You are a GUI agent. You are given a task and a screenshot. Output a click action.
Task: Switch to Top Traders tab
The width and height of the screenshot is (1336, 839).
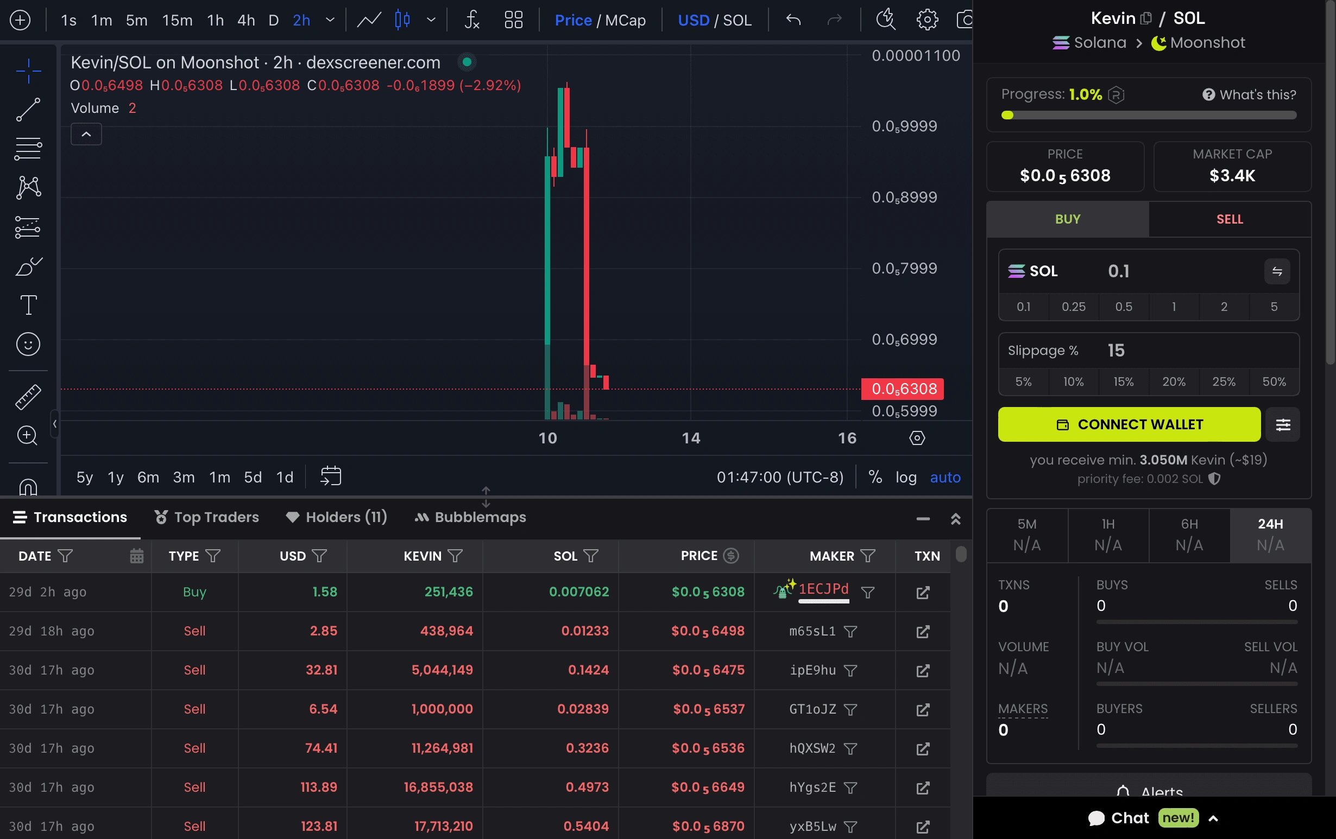tap(206, 517)
